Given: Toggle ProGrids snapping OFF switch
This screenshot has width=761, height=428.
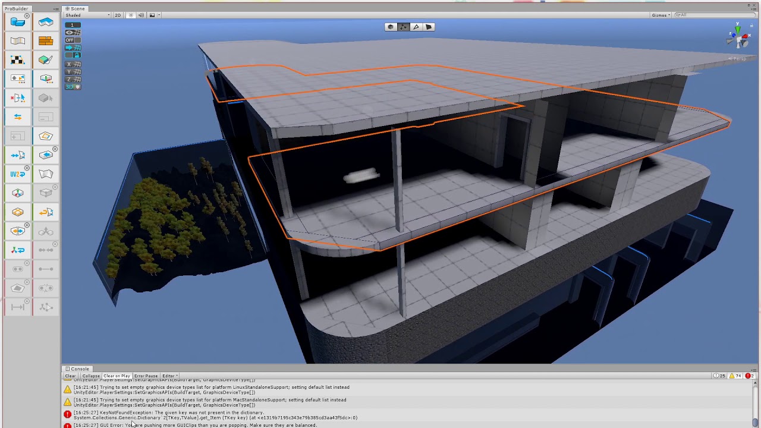Looking at the screenshot, I should pyautogui.click(x=73, y=40).
